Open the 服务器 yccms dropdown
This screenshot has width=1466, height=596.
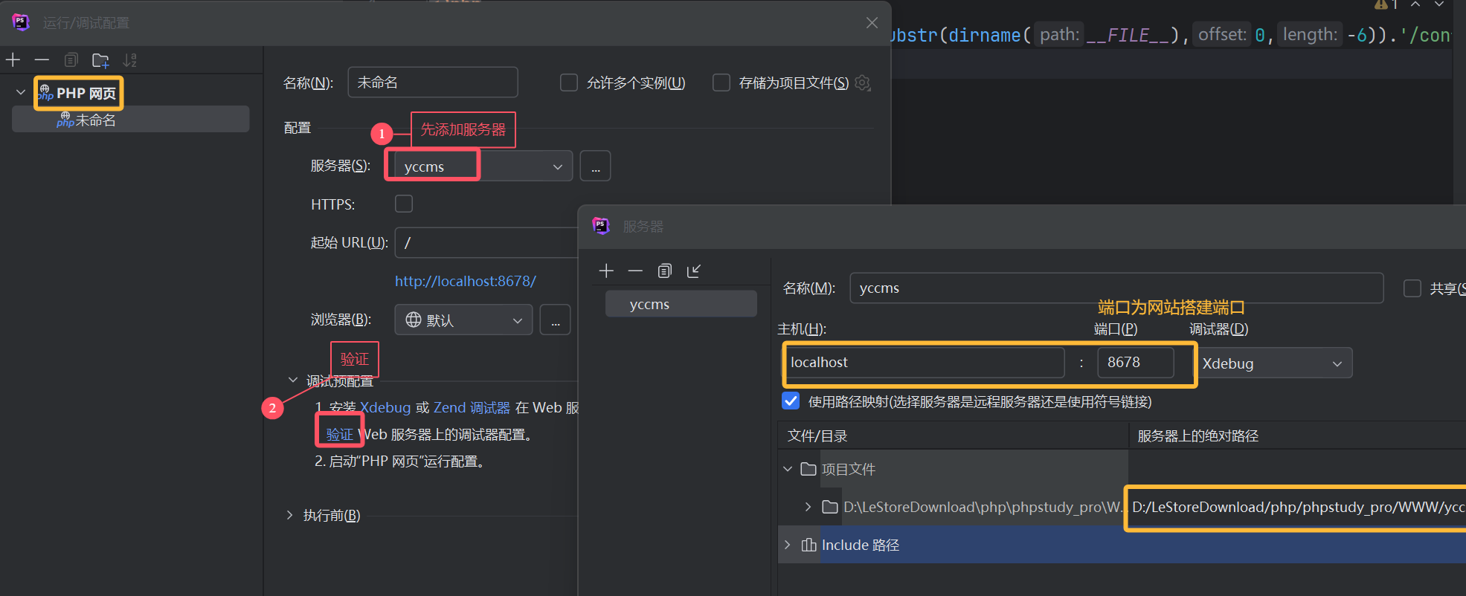(556, 166)
